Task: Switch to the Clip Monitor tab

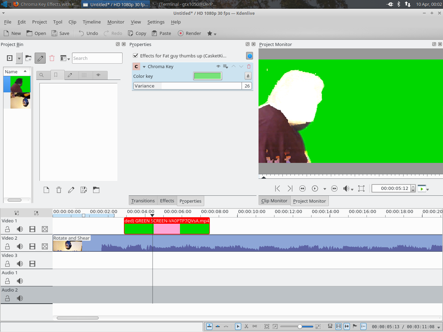Action: tap(274, 201)
